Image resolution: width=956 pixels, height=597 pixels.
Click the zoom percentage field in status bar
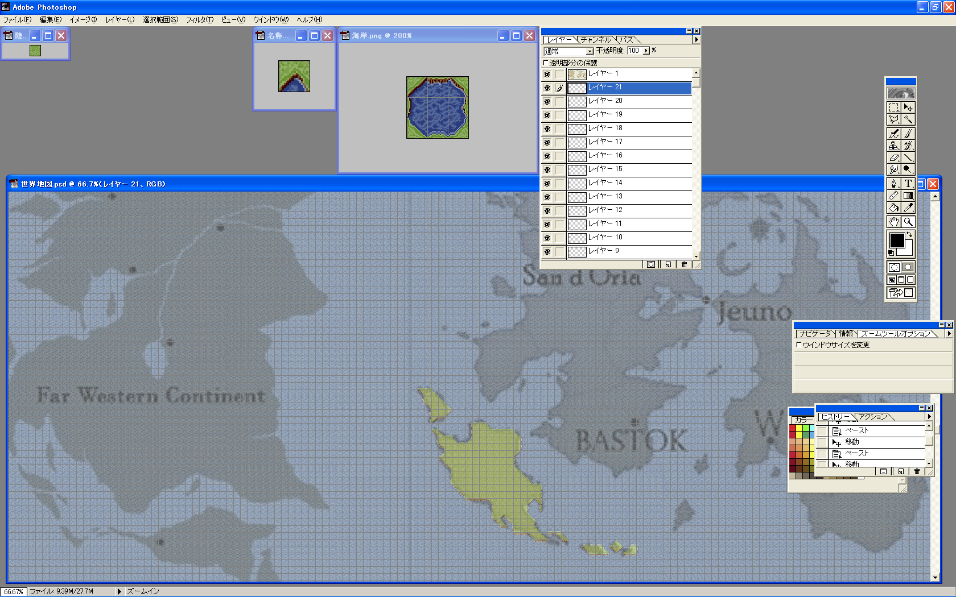coord(13,591)
